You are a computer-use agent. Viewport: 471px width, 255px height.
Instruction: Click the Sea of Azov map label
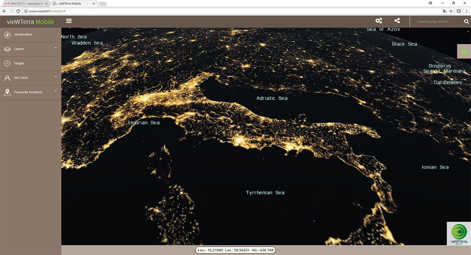tap(383, 29)
